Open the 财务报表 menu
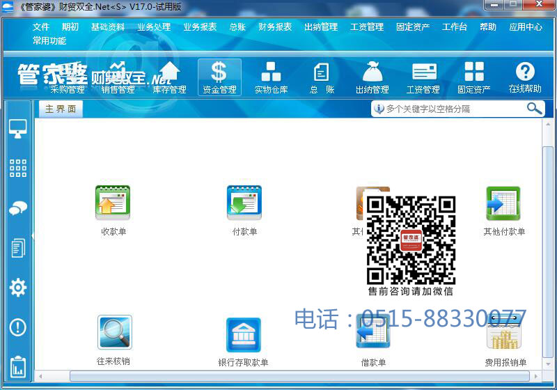 click(x=275, y=27)
